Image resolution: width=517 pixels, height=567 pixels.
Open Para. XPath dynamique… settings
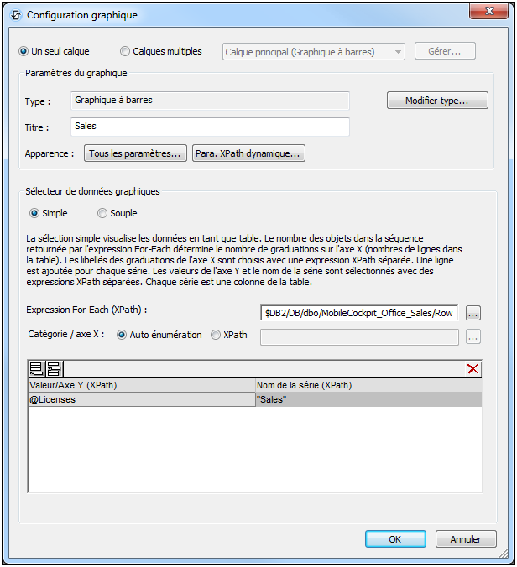coord(248,153)
